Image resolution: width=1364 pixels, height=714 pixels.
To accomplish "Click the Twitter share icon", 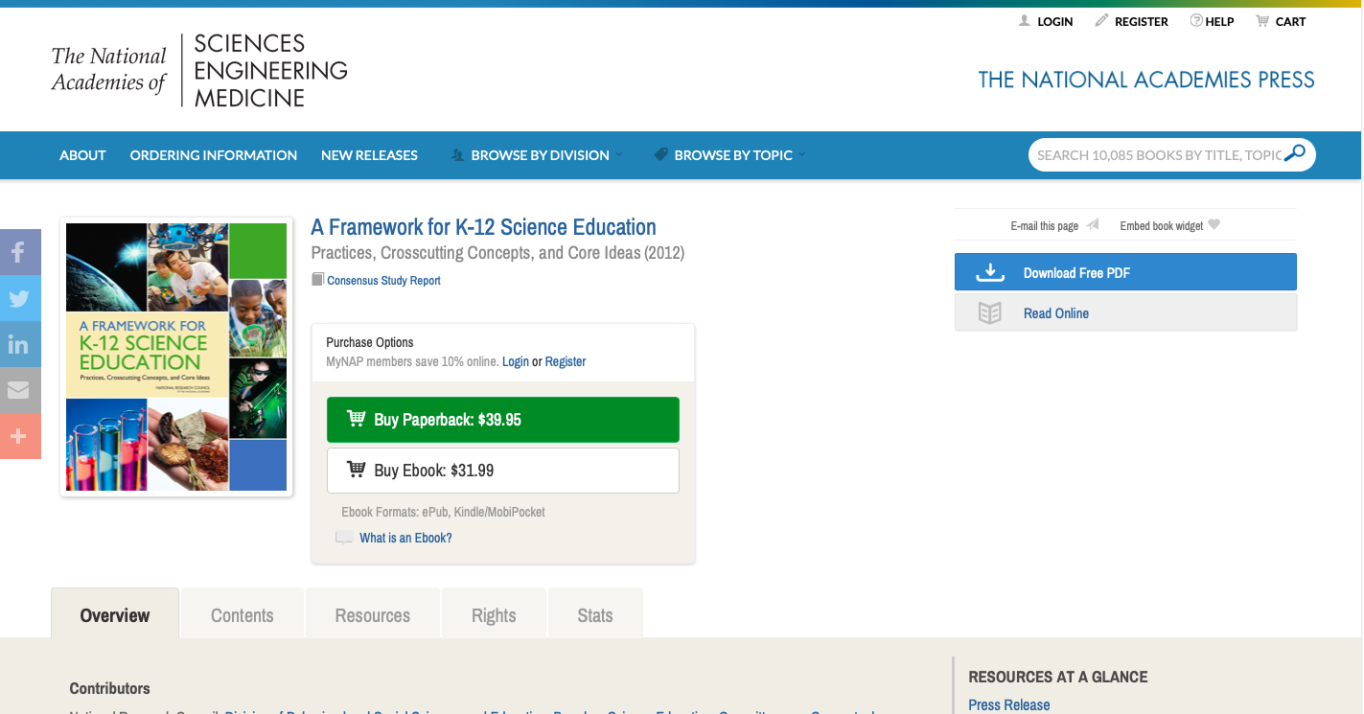I will pyautogui.click(x=19, y=298).
